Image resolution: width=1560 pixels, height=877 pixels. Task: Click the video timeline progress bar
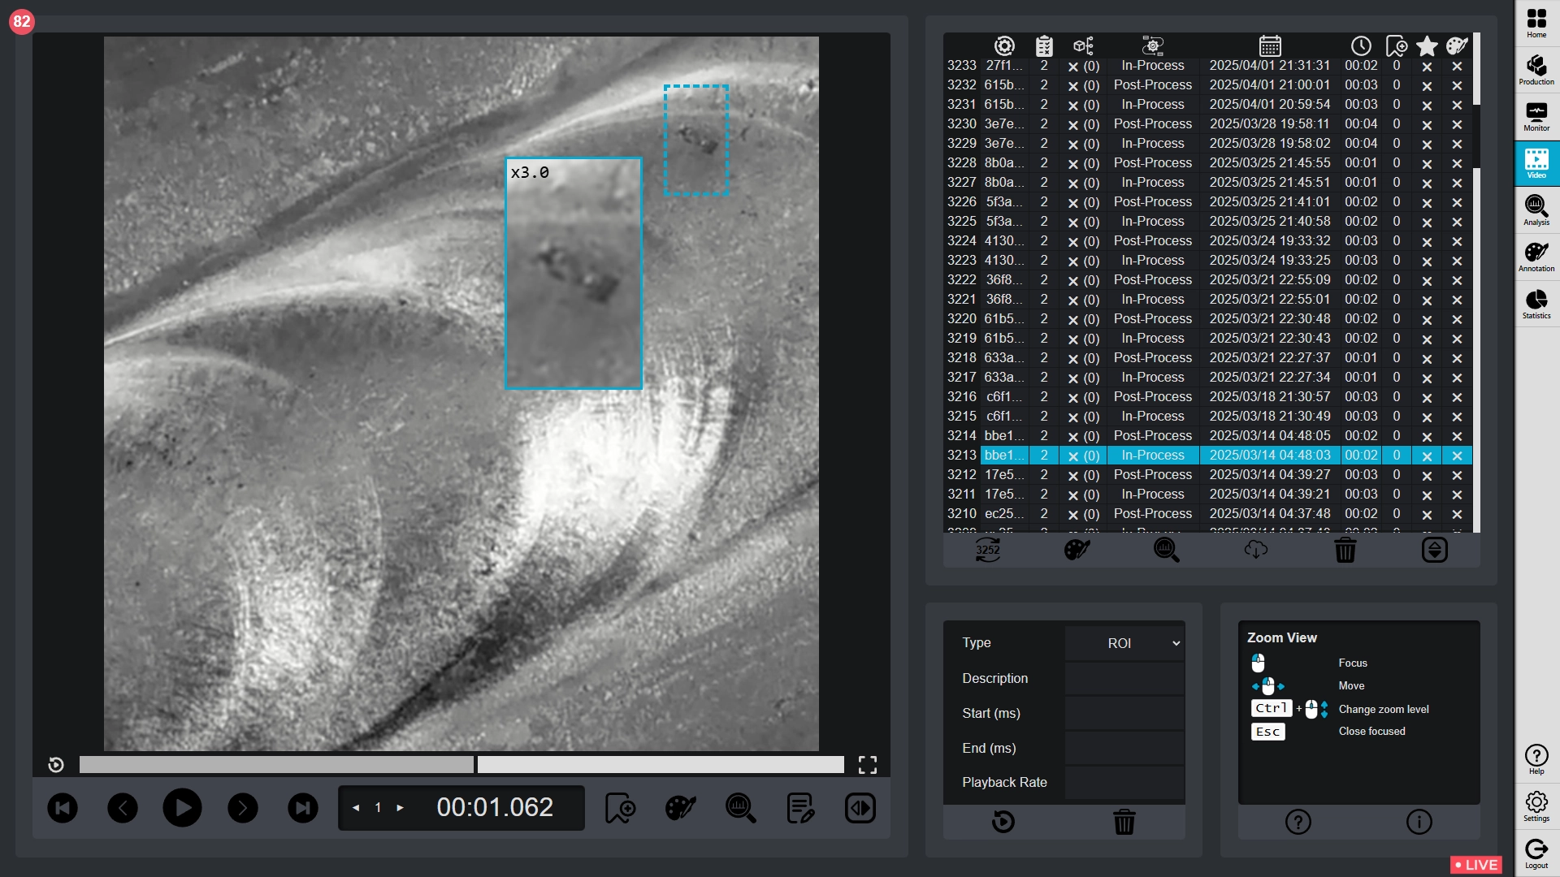[461, 765]
